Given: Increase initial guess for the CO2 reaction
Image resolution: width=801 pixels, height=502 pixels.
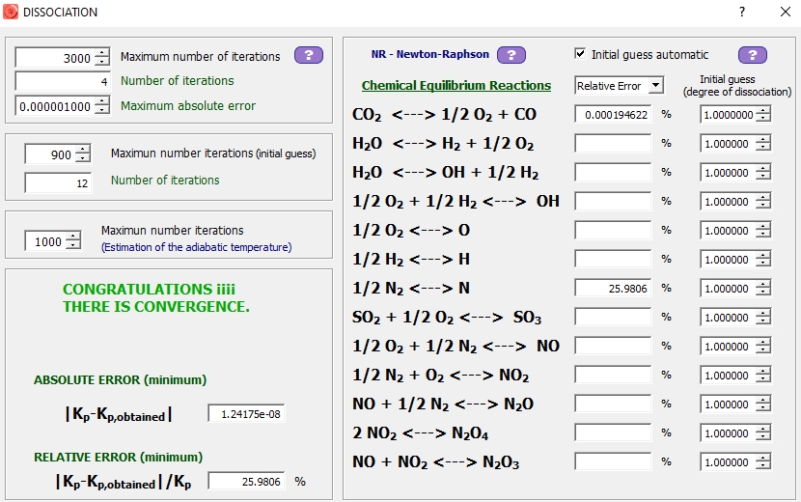Looking at the screenshot, I should [x=763, y=110].
